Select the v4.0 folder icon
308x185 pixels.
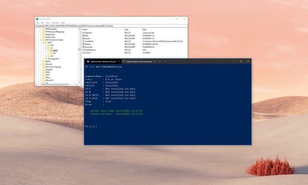tap(48, 56)
